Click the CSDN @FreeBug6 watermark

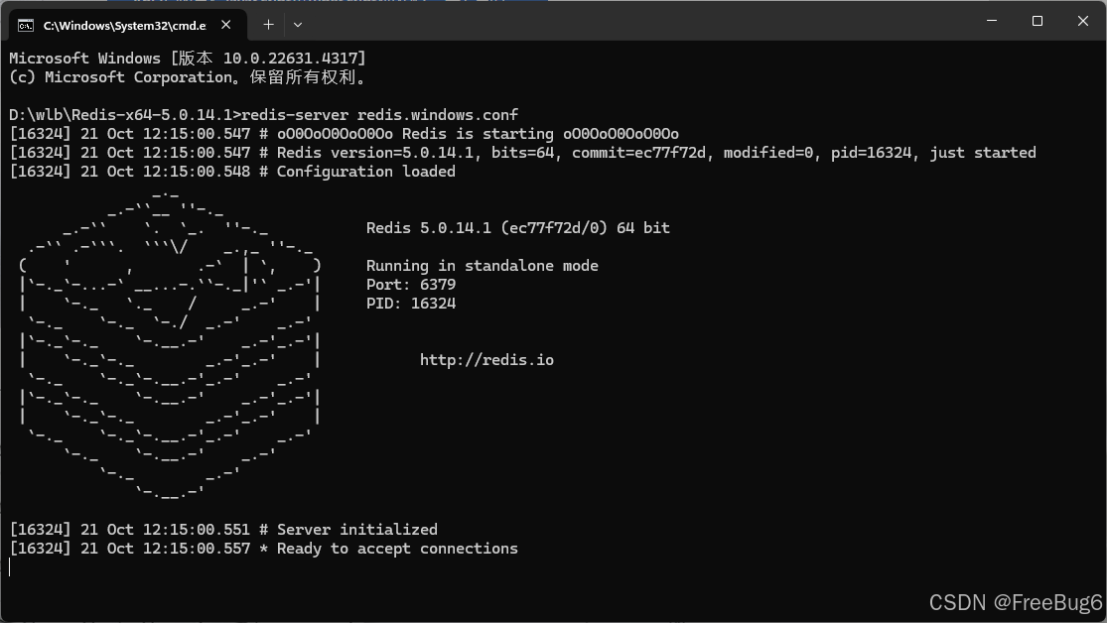click(x=1017, y=601)
